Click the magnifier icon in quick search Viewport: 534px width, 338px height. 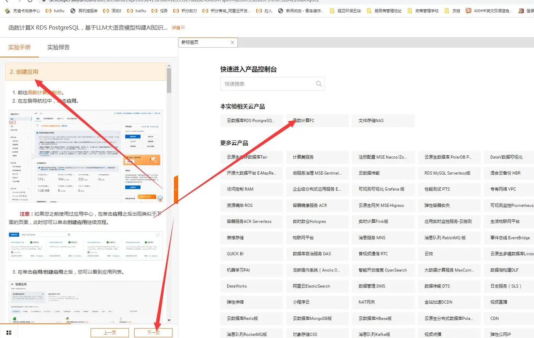point(319,84)
